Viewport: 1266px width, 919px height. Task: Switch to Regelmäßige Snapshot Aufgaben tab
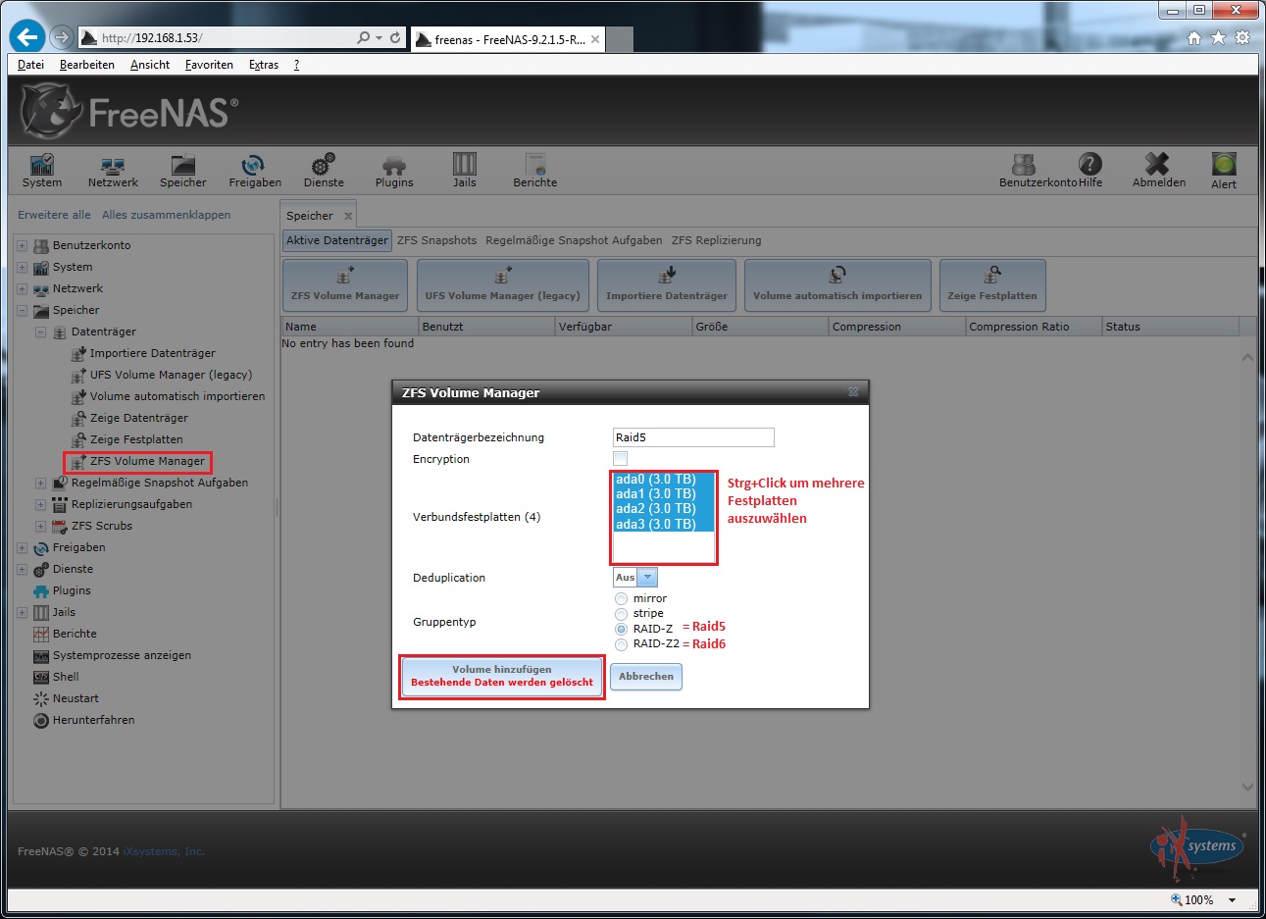[574, 240]
